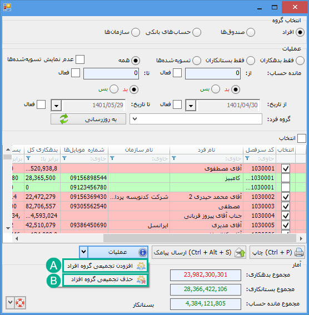
Task: Click the printer icon on چاپ button
Action: 299,252
